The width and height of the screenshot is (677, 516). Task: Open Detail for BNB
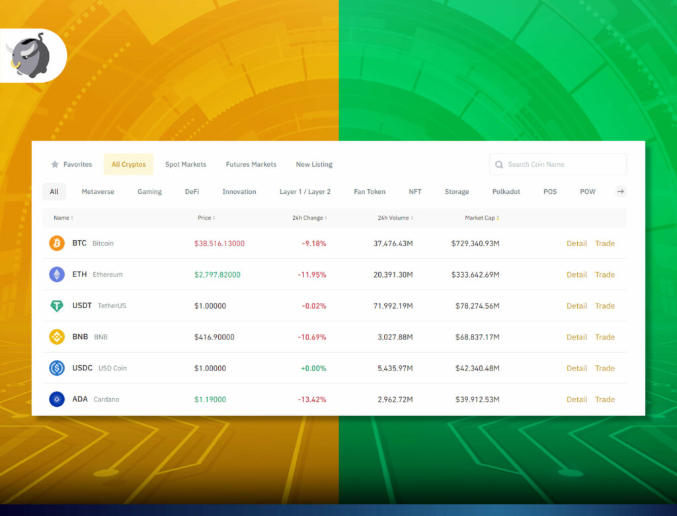(577, 337)
